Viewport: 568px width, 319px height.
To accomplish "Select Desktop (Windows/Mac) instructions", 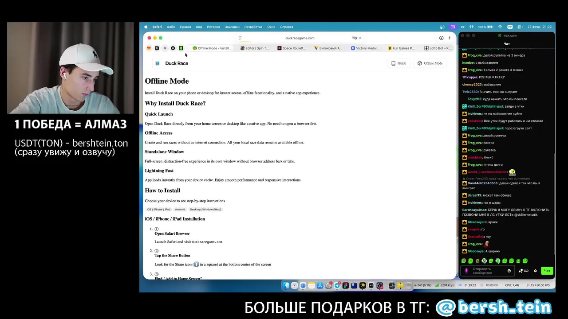I will coord(205,209).
